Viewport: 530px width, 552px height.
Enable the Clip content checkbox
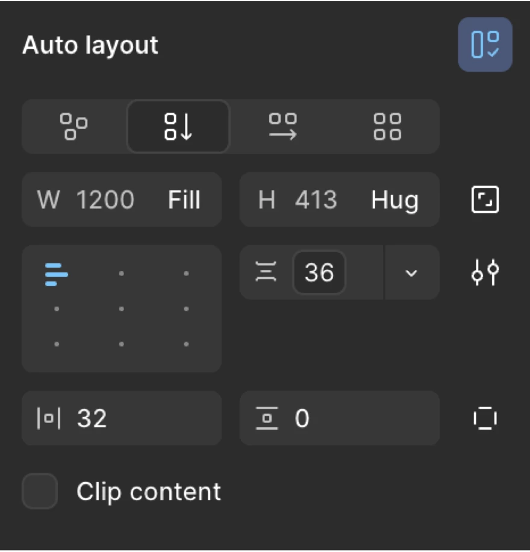click(39, 492)
